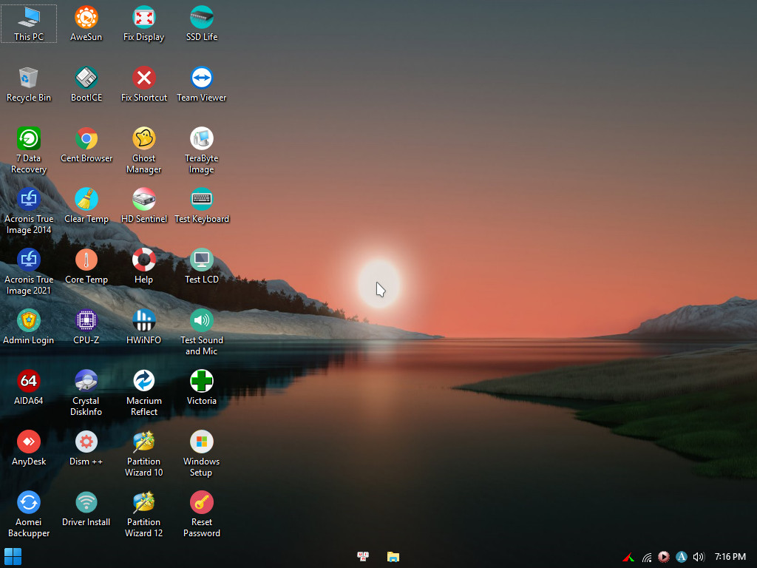Select the Crystal DiskInfo shortcut

86,382
